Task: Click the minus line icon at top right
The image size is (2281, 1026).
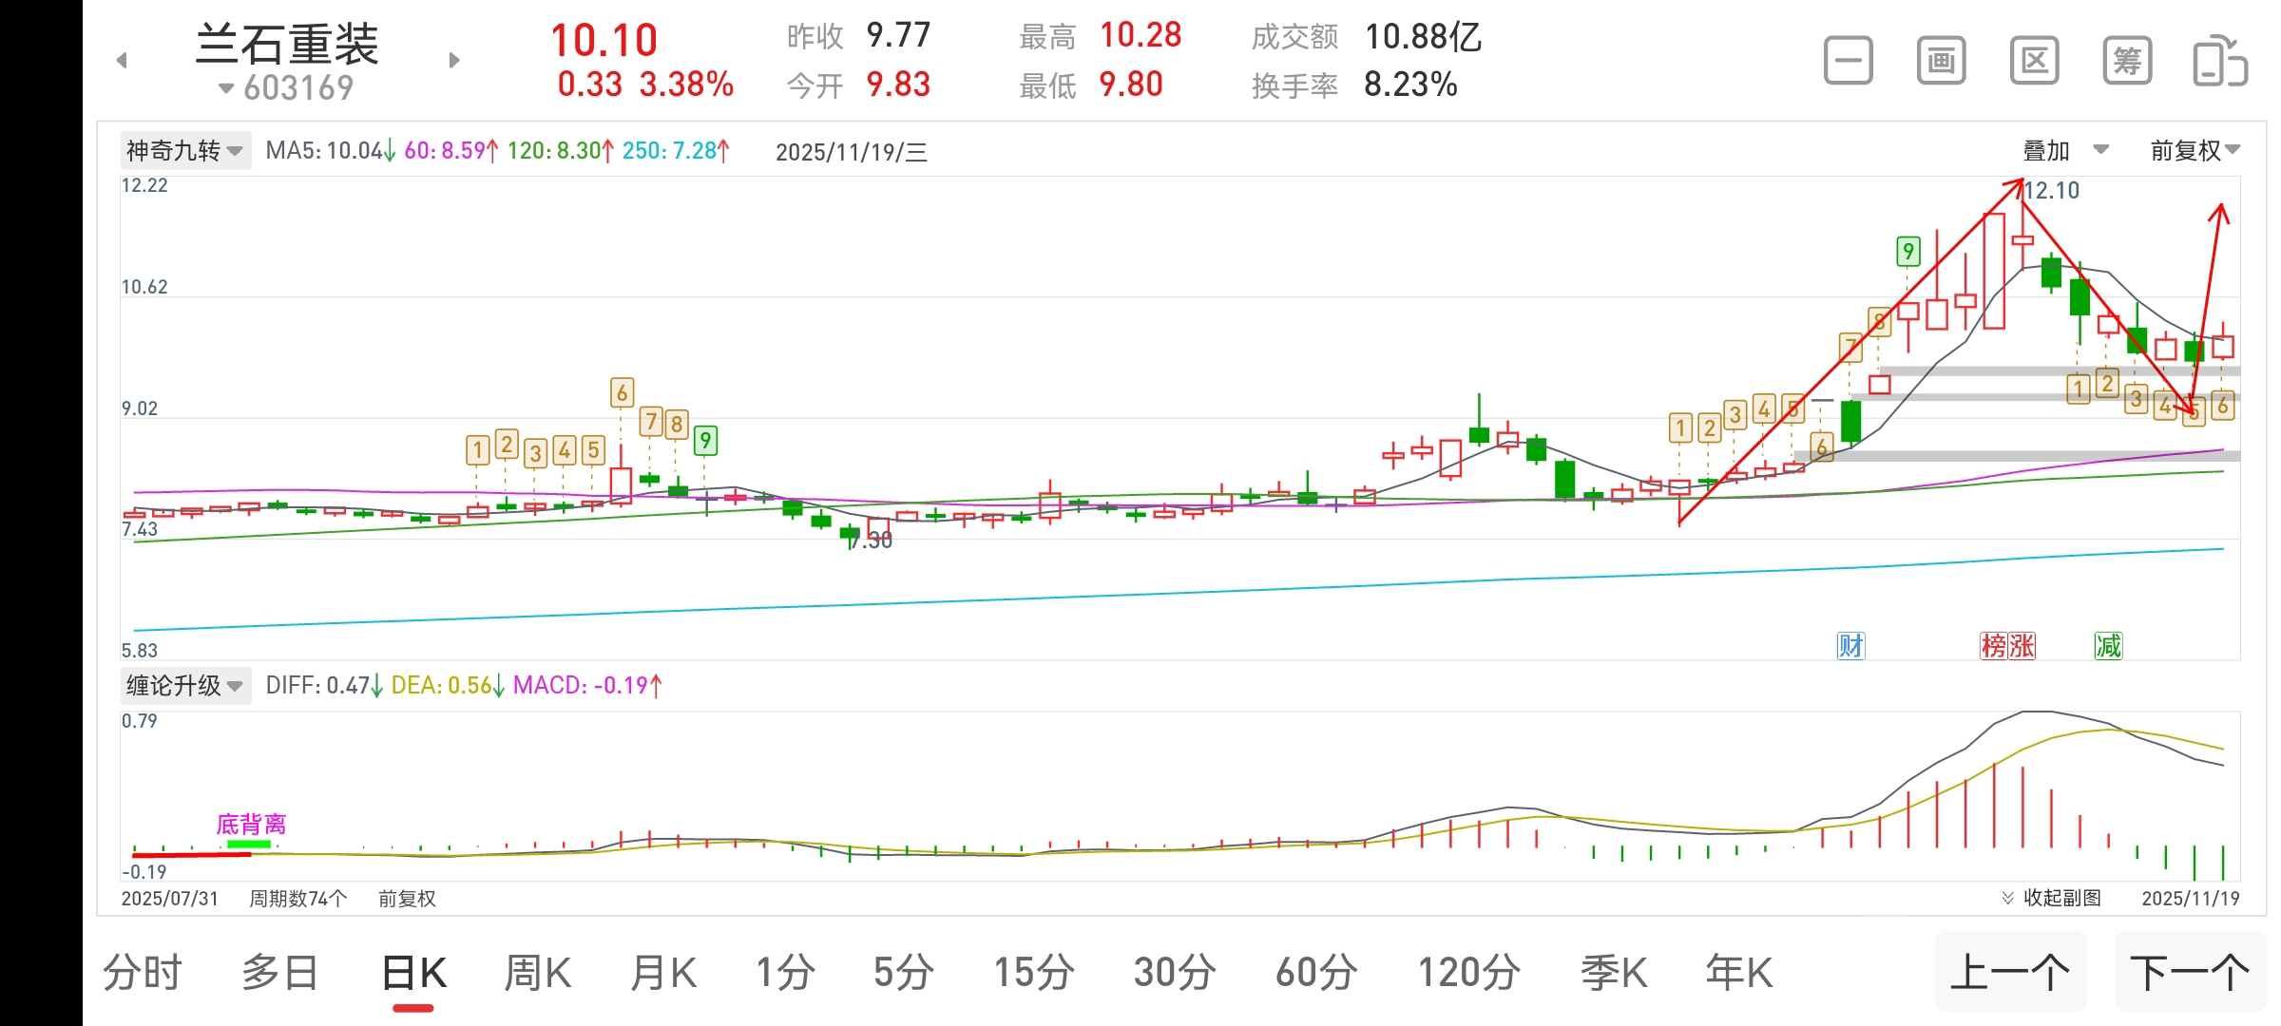Action: [x=1848, y=62]
